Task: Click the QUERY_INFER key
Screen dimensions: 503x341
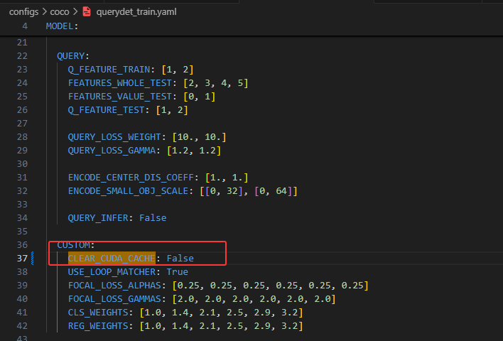Action: click(98, 218)
